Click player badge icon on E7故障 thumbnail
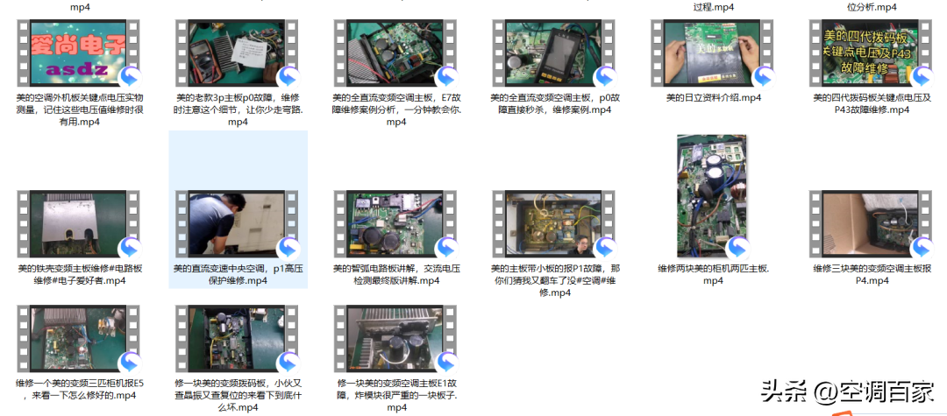Image resolution: width=947 pixels, height=416 pixels. pyautogui.click(x=446, y=78)
